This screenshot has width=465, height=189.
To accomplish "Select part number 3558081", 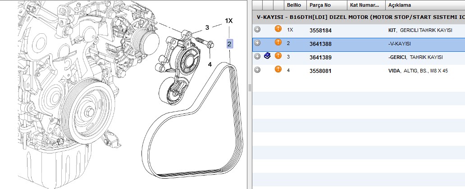I will tap(320, 71).
